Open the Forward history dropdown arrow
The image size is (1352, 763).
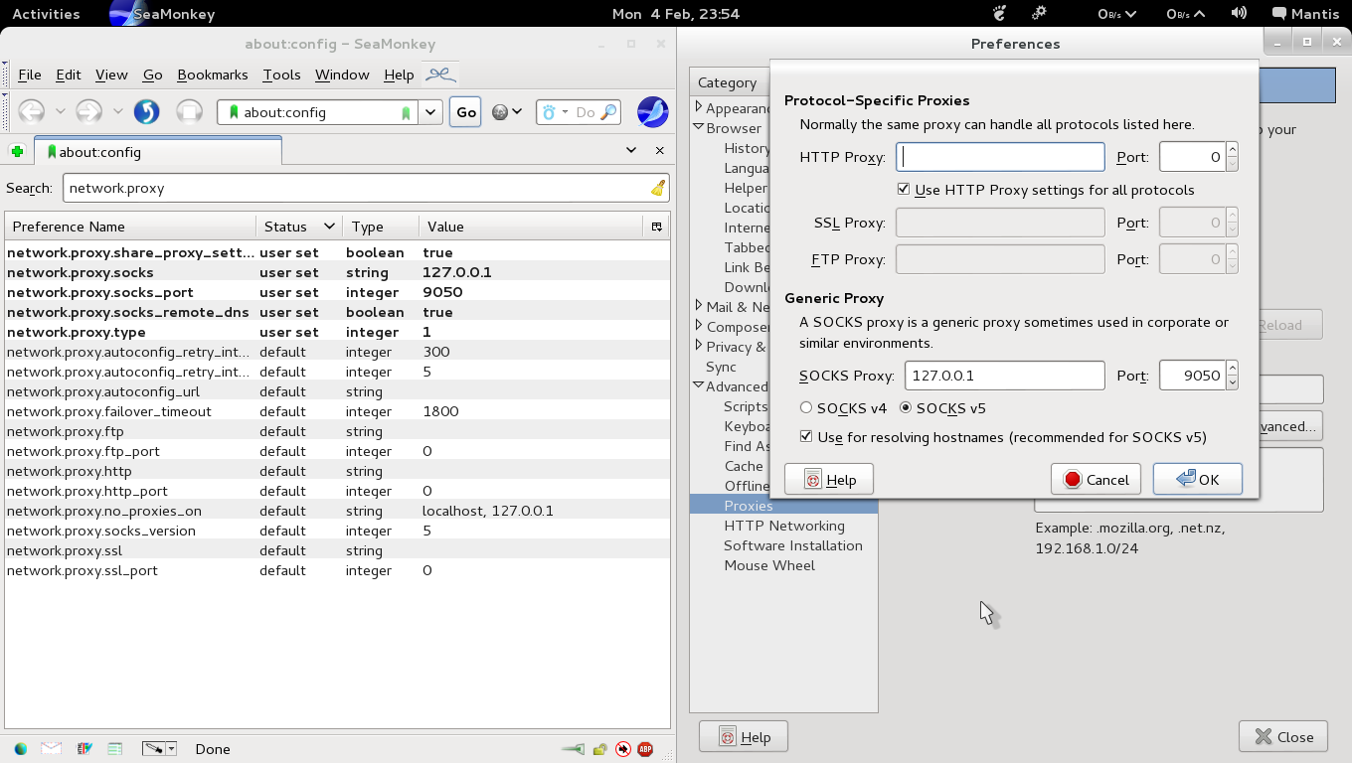(118, 112)
